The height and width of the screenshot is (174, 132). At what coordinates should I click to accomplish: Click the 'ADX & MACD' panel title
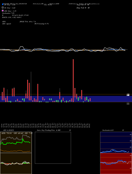8,130
